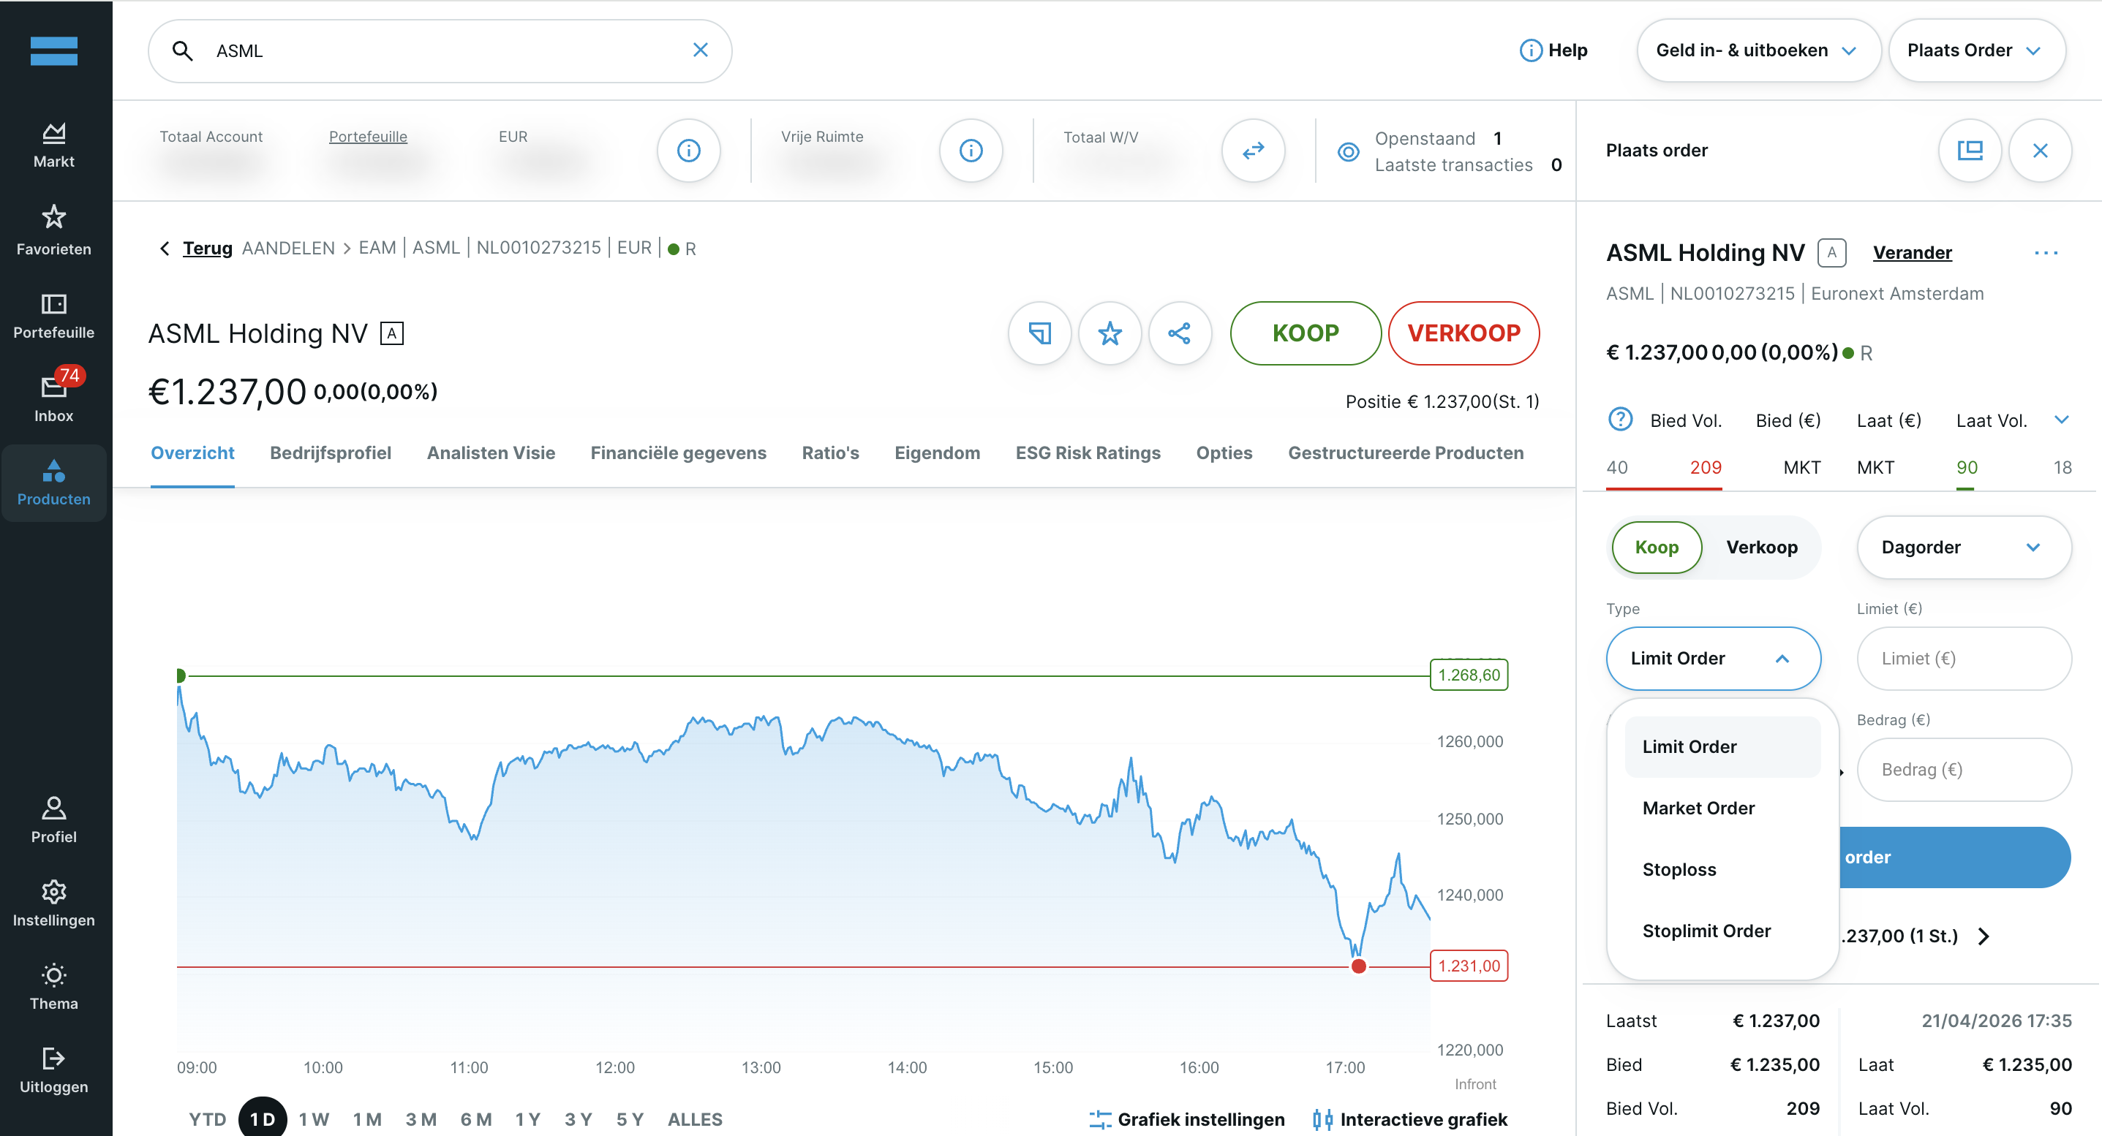
Task: Choose Market Order from type list
Action: [1722, 809]
